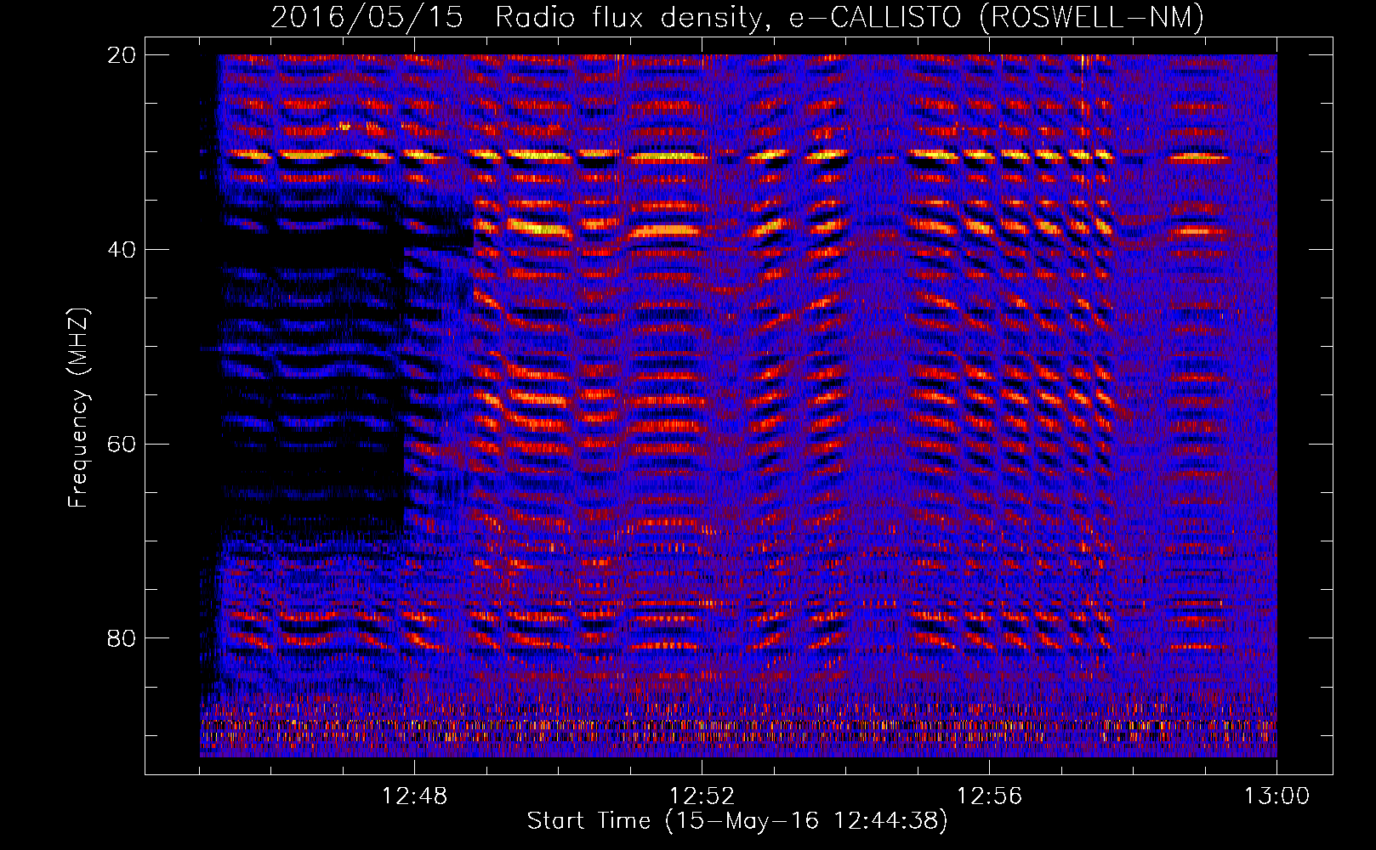The width and height of the screenshot is (1376, 850).
Task: Click the '12:52' time tick label
Action: (x=702, y=796)
